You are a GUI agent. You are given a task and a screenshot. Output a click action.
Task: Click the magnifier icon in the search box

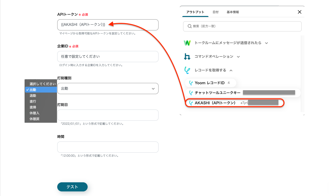point(189,26)
